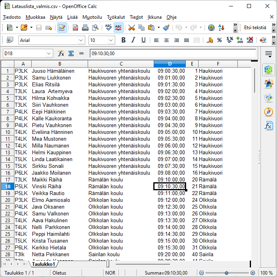Toggle Italic formatting
Viewport: 277px width, 277px height.
pos(133,40)
